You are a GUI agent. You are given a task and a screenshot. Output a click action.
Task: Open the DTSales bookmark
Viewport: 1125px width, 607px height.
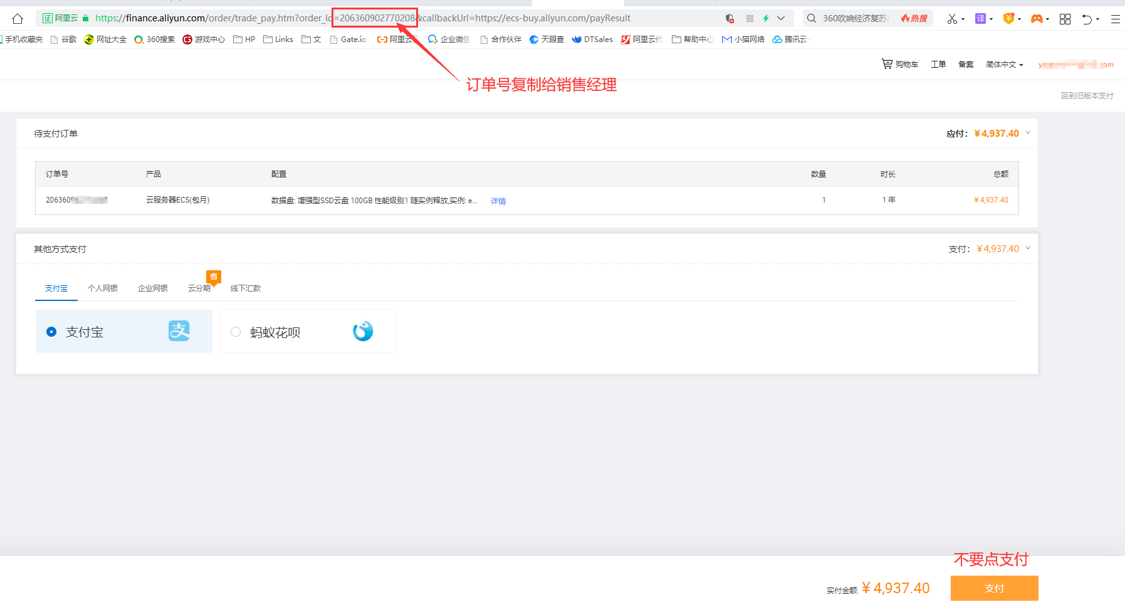[x=592, y=40]
